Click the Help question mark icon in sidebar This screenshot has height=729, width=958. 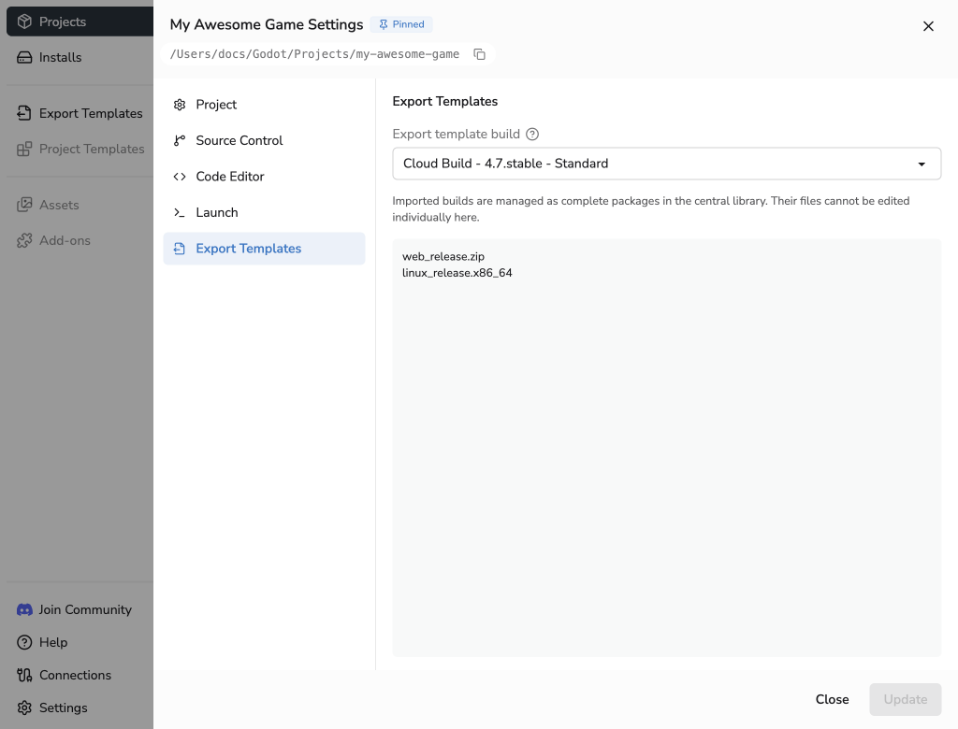tap(24, 642)
